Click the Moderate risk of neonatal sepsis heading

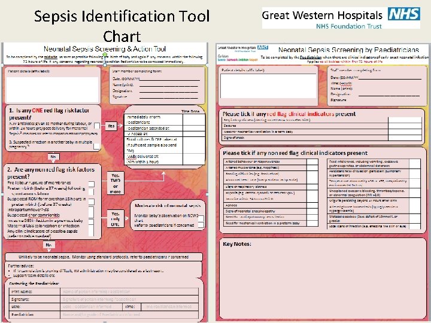click(x=168, y=205)
